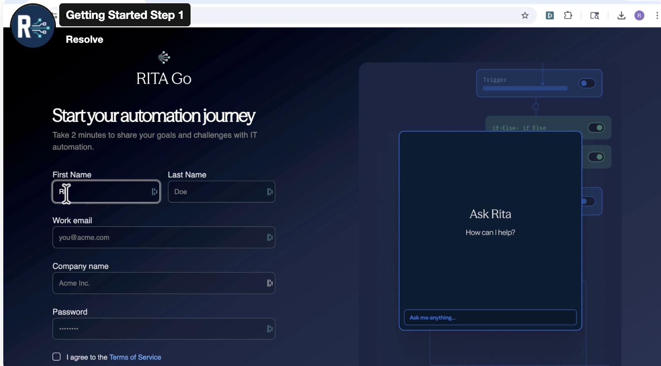
Task: Click the Resolve channel logo avatar
Action: (33, 26)
